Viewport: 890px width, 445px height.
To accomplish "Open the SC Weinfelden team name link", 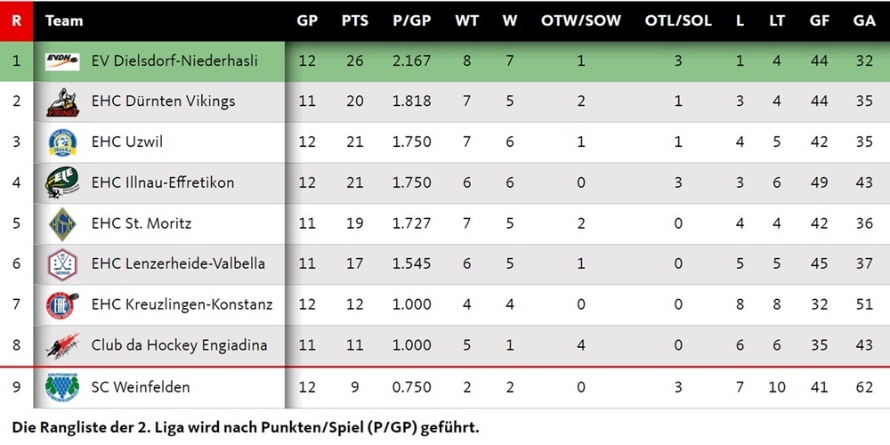I will coord(140,387).
